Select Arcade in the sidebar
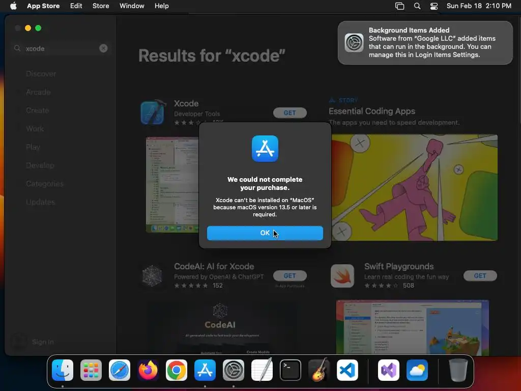 [x=38, y=92]
